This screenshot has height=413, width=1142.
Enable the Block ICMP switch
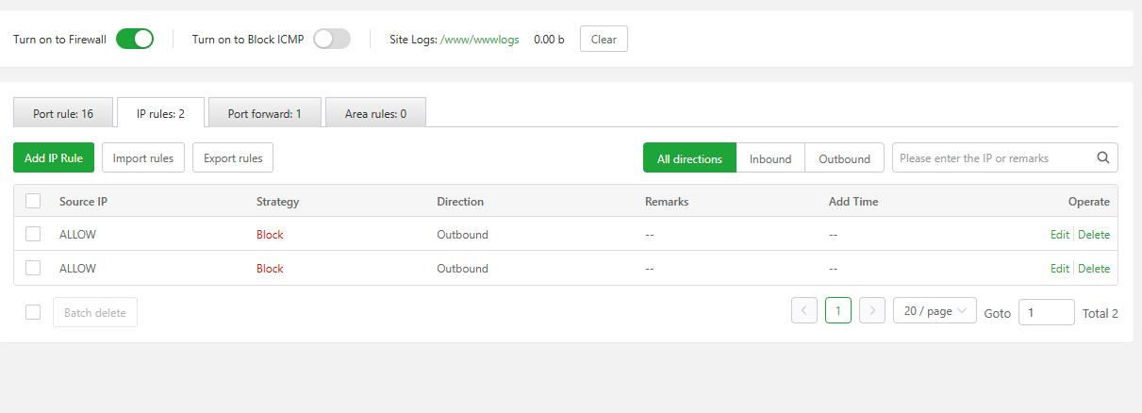[x=332, y=40]
